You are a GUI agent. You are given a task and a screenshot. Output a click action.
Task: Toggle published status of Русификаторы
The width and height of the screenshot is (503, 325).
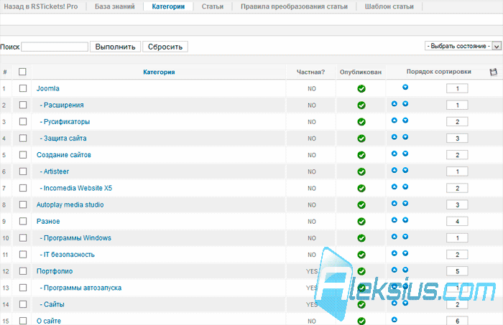tap(361, 122)
